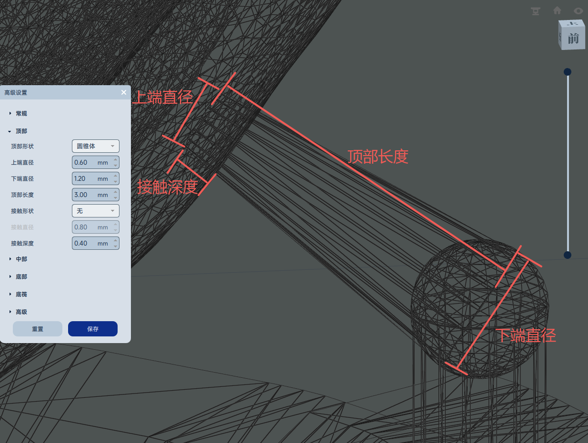Image resolution: width=588 pixels, height=443 pixels.
Task: Increase 上端直径 with the up arrow
Action: click(x=115, y=159)
